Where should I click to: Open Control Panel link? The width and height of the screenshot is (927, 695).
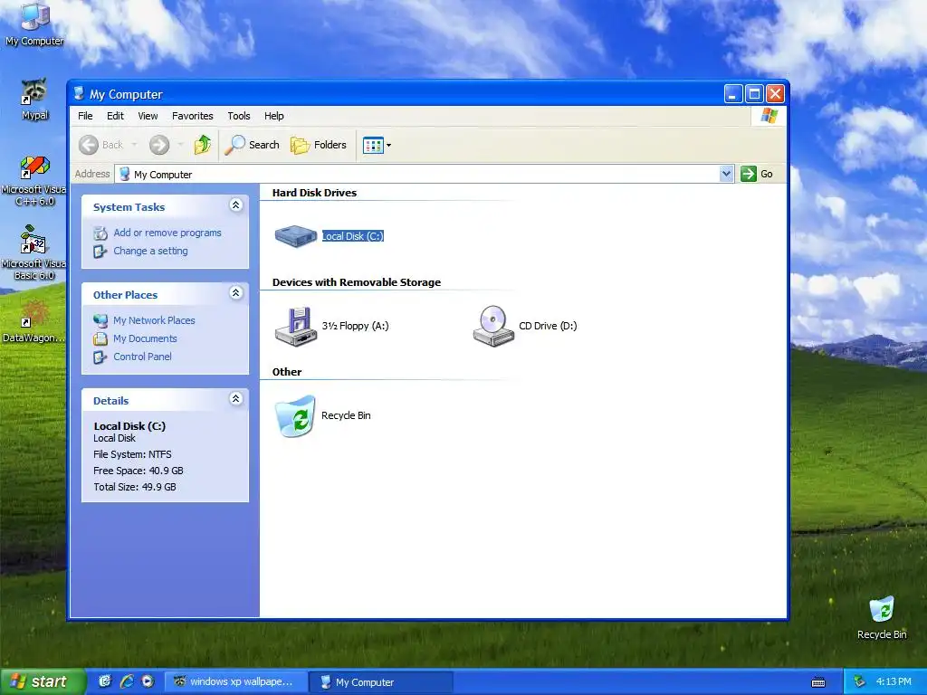[x=142, y=357]
